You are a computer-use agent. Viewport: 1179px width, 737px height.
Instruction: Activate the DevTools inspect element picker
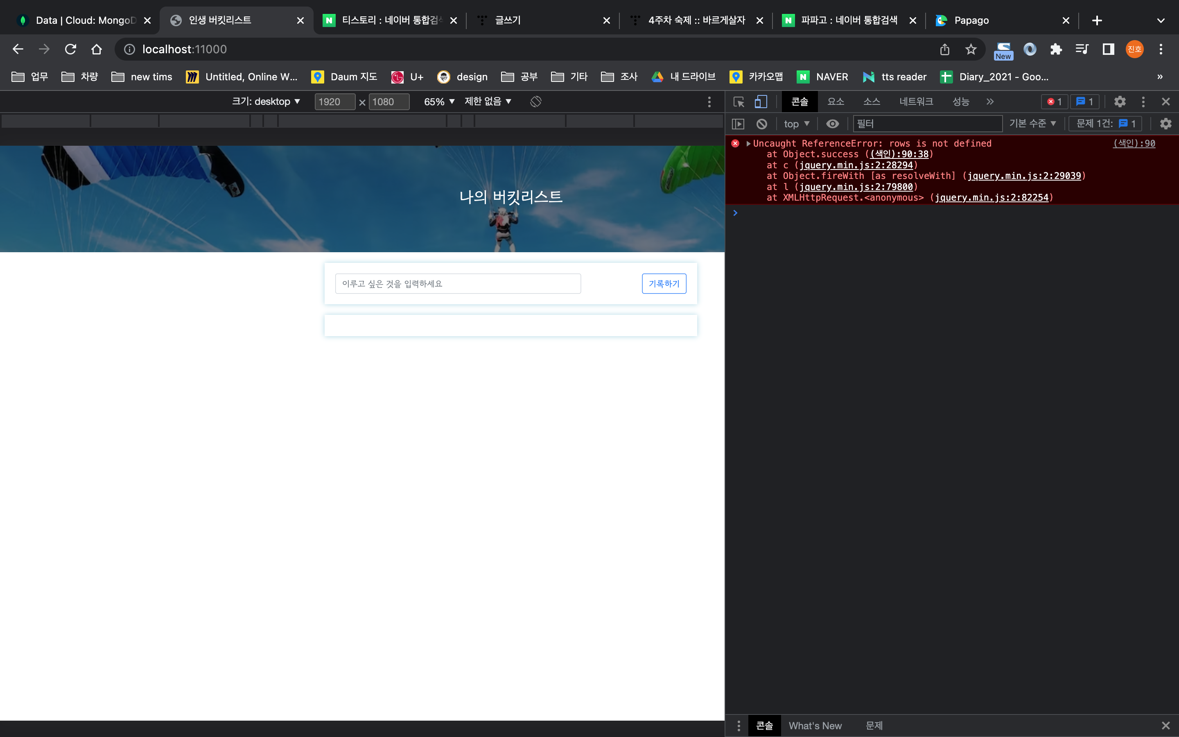[739, 102]
